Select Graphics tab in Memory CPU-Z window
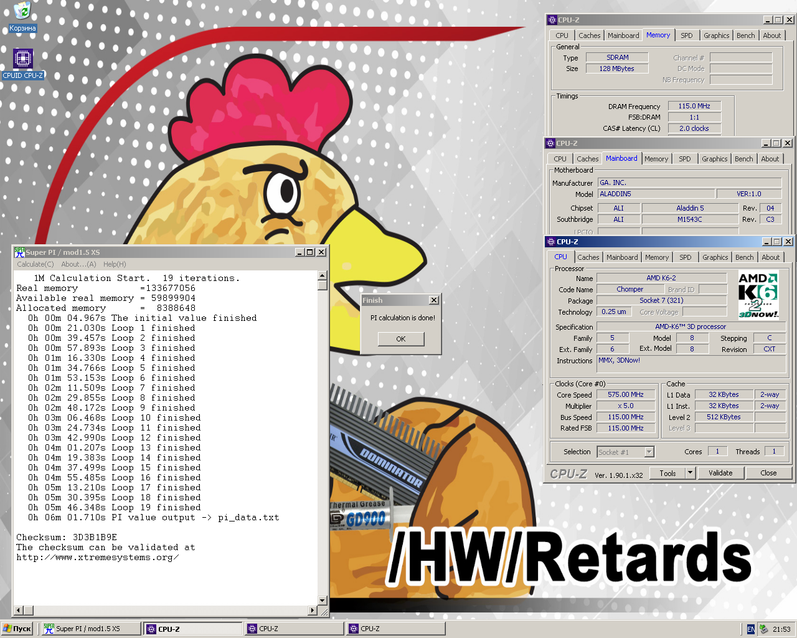The height and width of the screenshot is (638, 797). [717, 36]
